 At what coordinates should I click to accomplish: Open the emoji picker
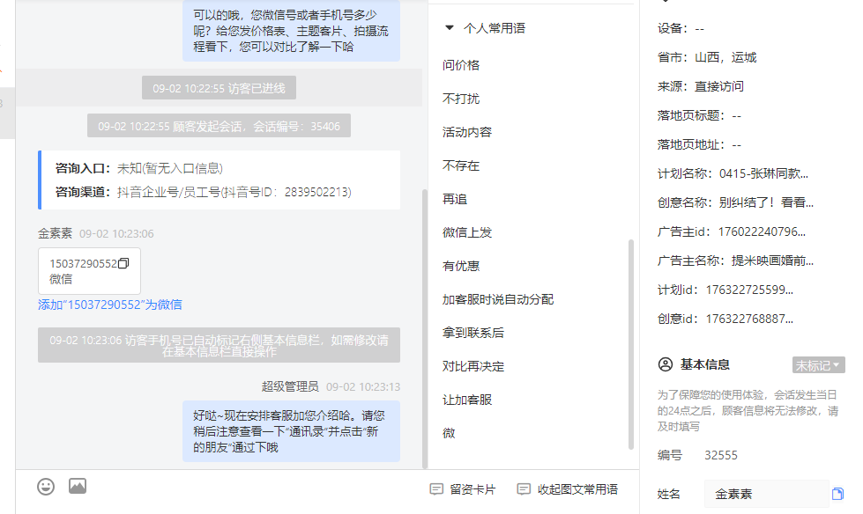[46, 487]
